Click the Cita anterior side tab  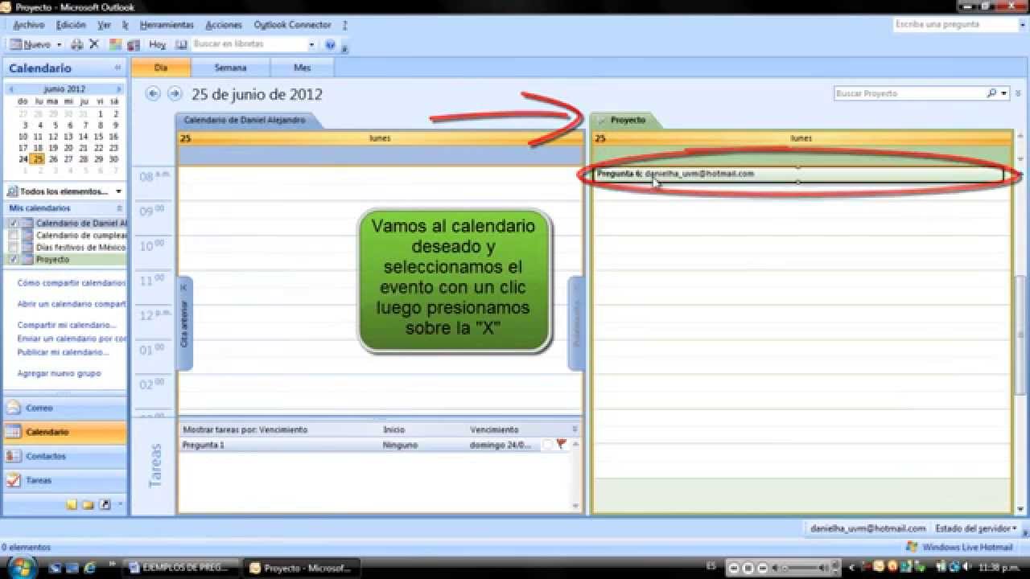click(184, 323)
